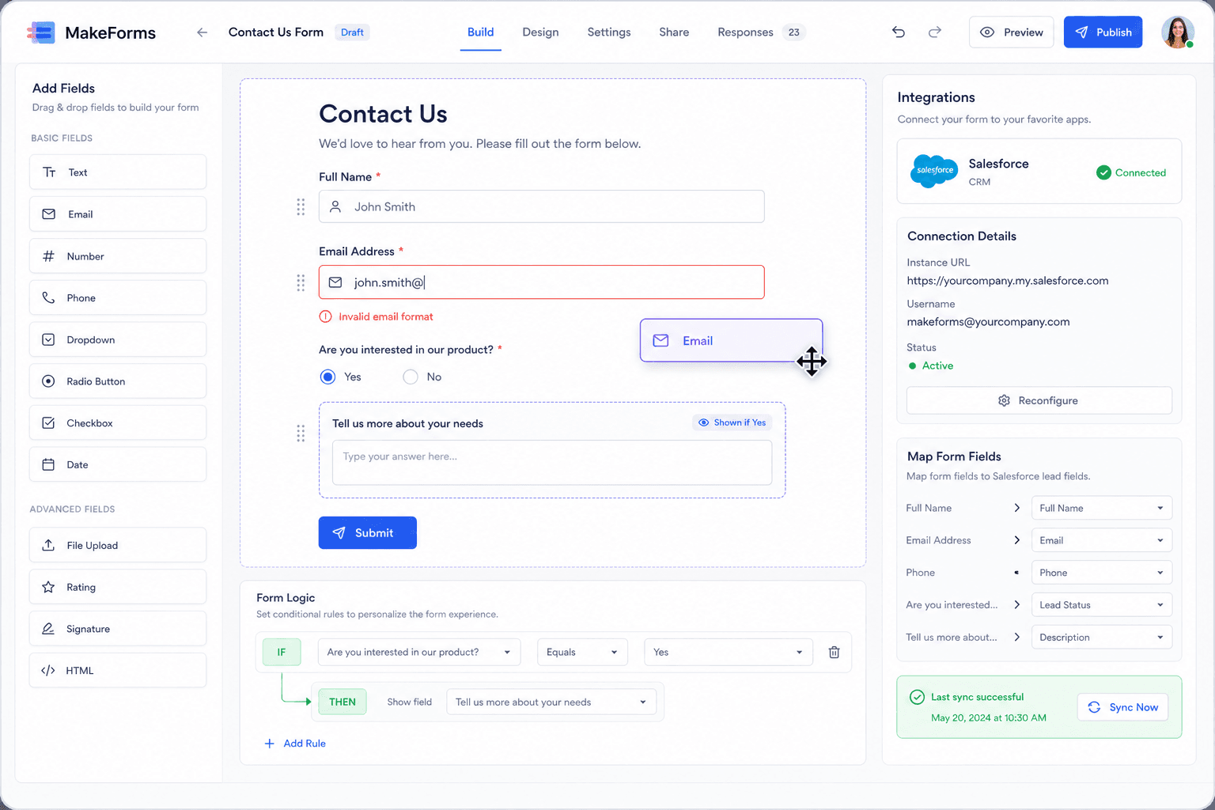Add an HTML field from sidebar
Screen dimensions: 1215x810
[118, 671]
